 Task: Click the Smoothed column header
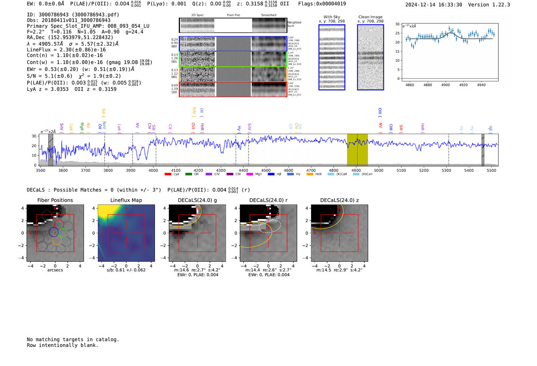269,15
